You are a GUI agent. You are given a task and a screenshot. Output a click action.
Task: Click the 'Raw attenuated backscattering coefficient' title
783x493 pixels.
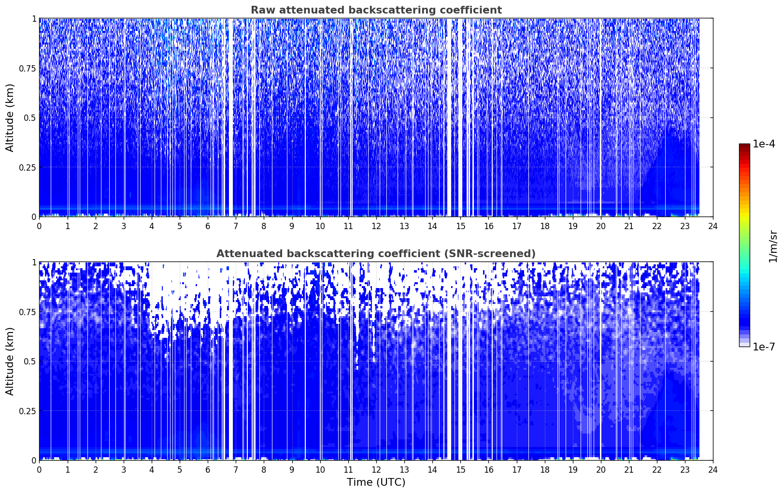point(376,10)
